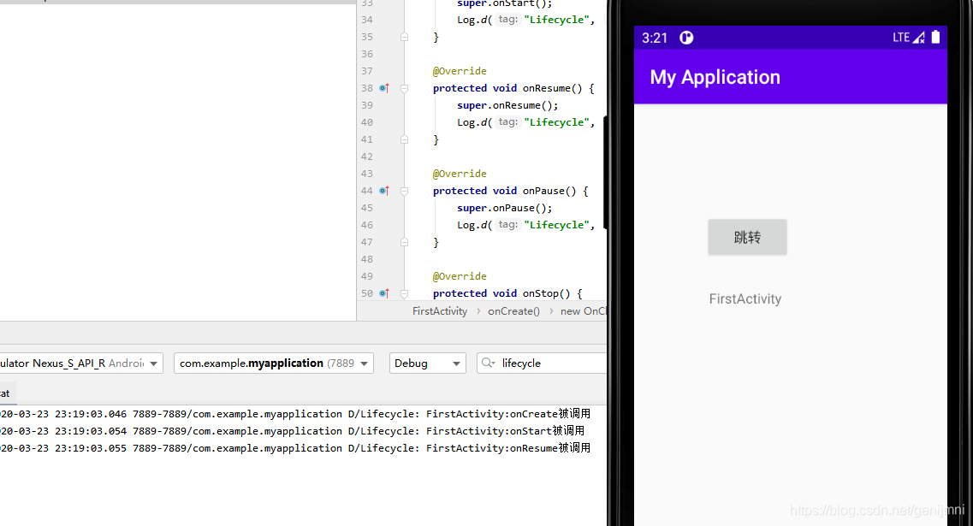Select onCreate() in the editor breadcrumb
Viewport: 973px width, 526px height.
pyautogui.click(x=513, y=310)
